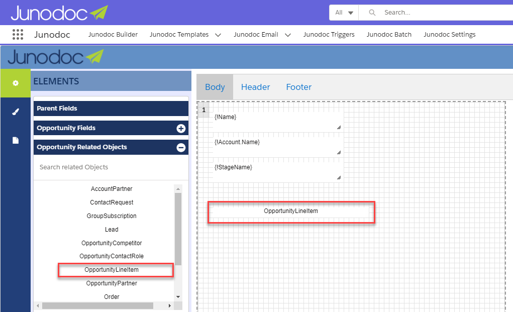This screenshot has width=513, height=312.
Task: Select the paintbrush styling sidebar icon
Action: [16, 112]
